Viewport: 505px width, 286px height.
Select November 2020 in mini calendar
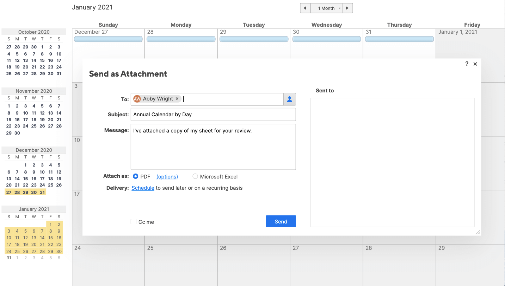pyautogui.click(x=34, y=91)
